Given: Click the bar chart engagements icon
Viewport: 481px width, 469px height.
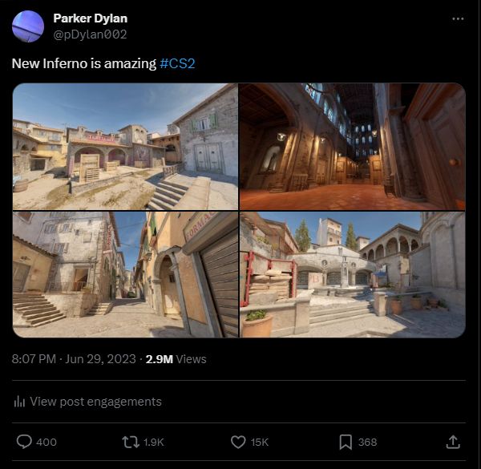Looking at the screenshot, I should coord(19,402).
